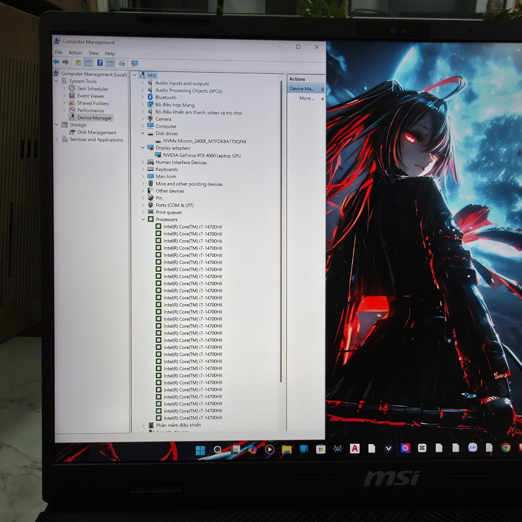
Task: Select Bộ điều hợp Mạng category
Action: pyautogui.click(x=175, y=105)
